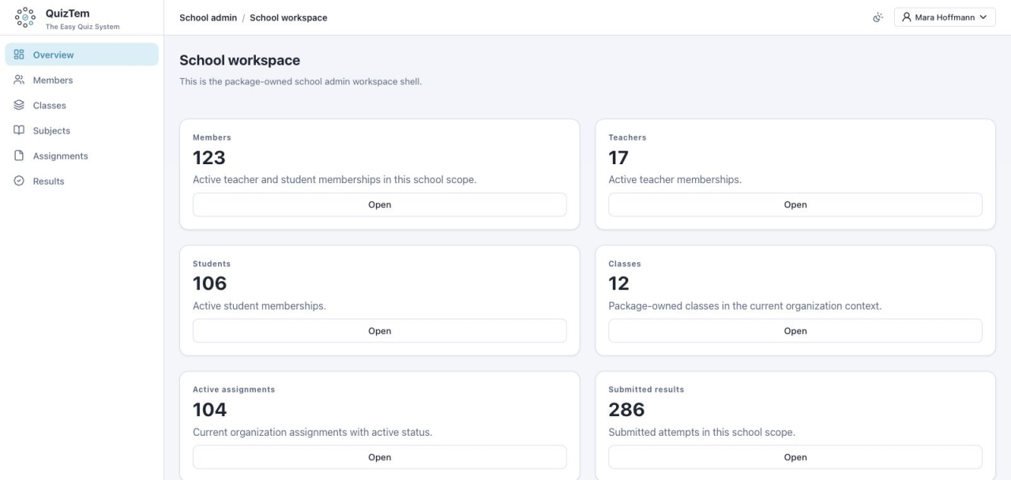Click the Subjects book icon in sidebar

point(20,130)
